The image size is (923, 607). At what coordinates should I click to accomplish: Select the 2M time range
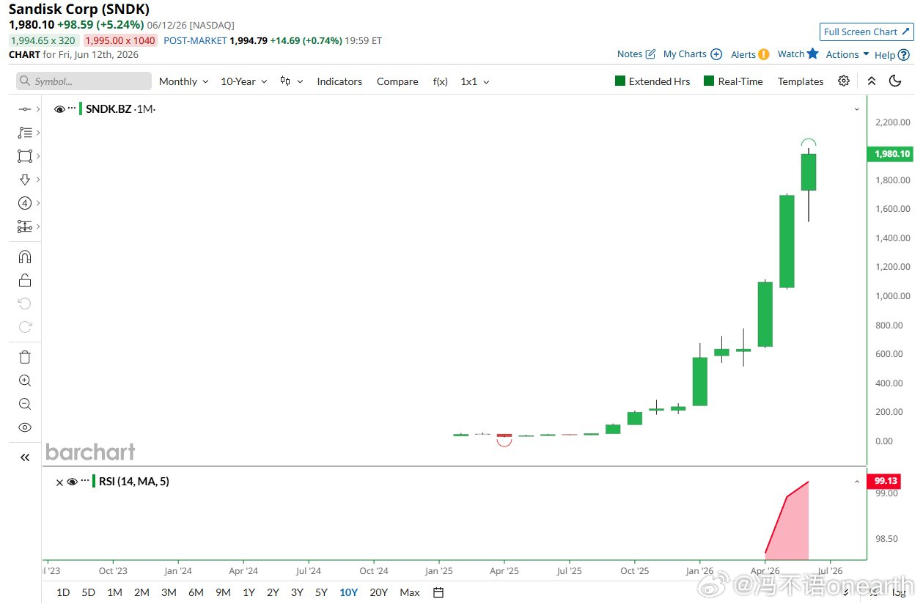click(x=141, y=592)
